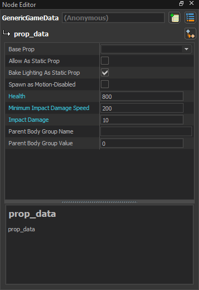Click the dotted splitter handle above description pane
The width and height of the screenshot is (199, 290).
click(99, 202)
